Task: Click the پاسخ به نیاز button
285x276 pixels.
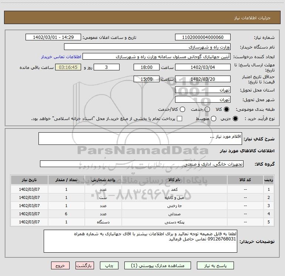Action: click(x=215, y=266)
